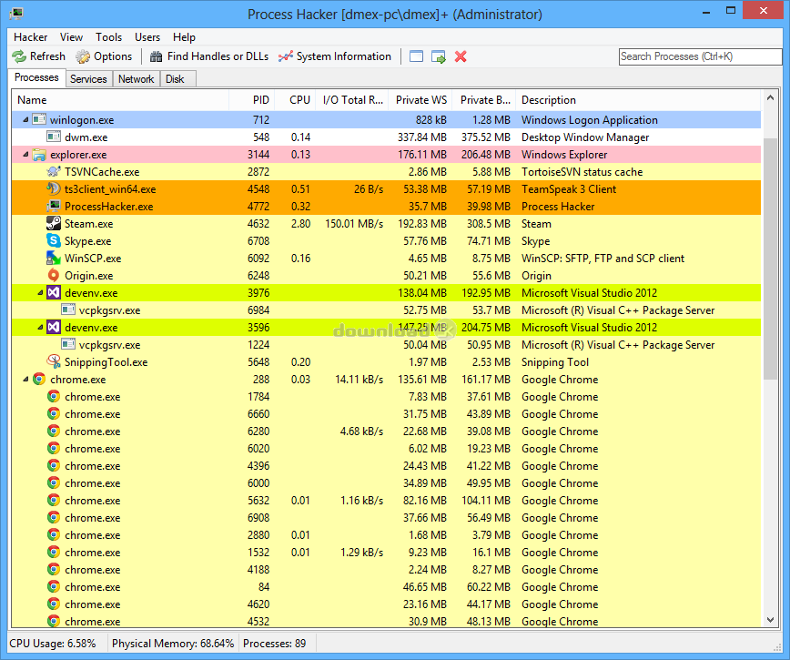Click the red X terminate icon
This screenshot has width=790, height=660.
click(x=461, y=56)
